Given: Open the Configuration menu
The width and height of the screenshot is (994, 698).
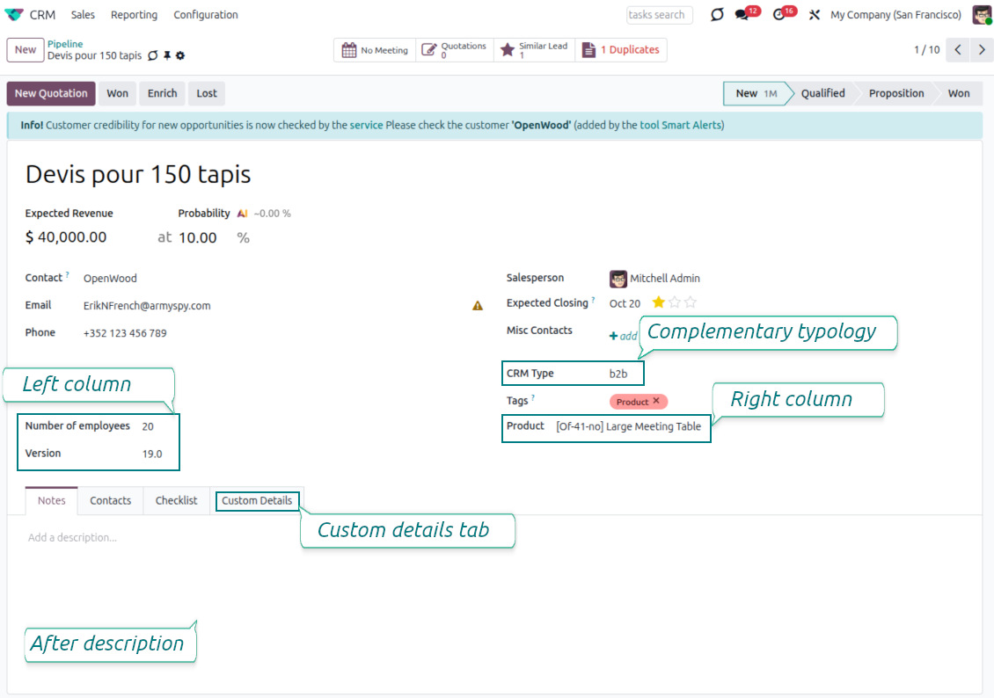Looking at the screenshot, I should point(206,15).
